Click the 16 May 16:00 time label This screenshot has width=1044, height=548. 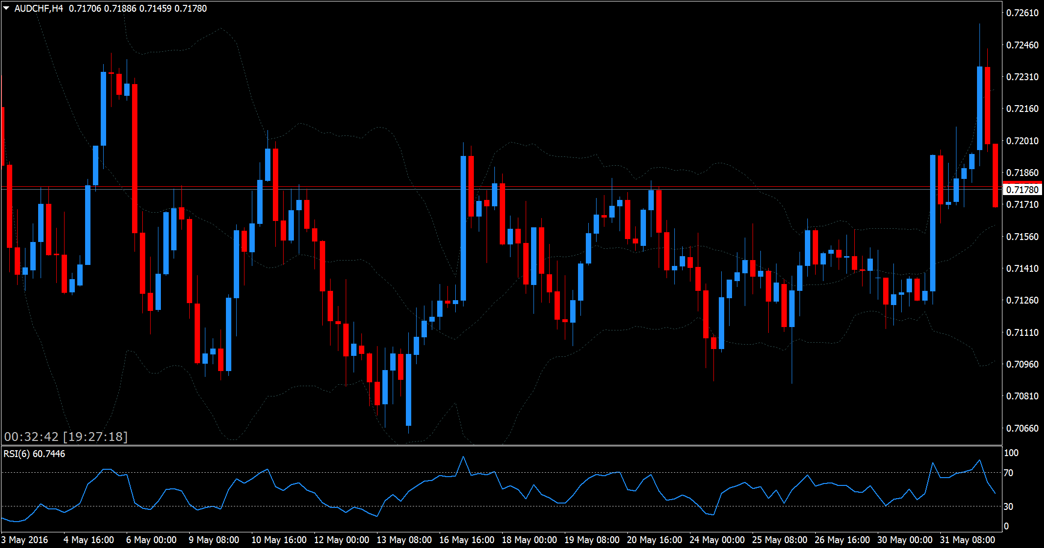tap(466, 540)
